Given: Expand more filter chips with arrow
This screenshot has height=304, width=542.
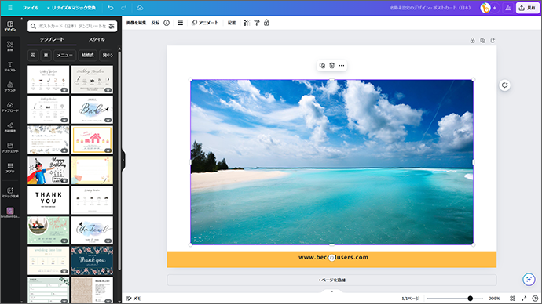Looking at the screenshot, I should pyautogui.click(x=111, y=55).
